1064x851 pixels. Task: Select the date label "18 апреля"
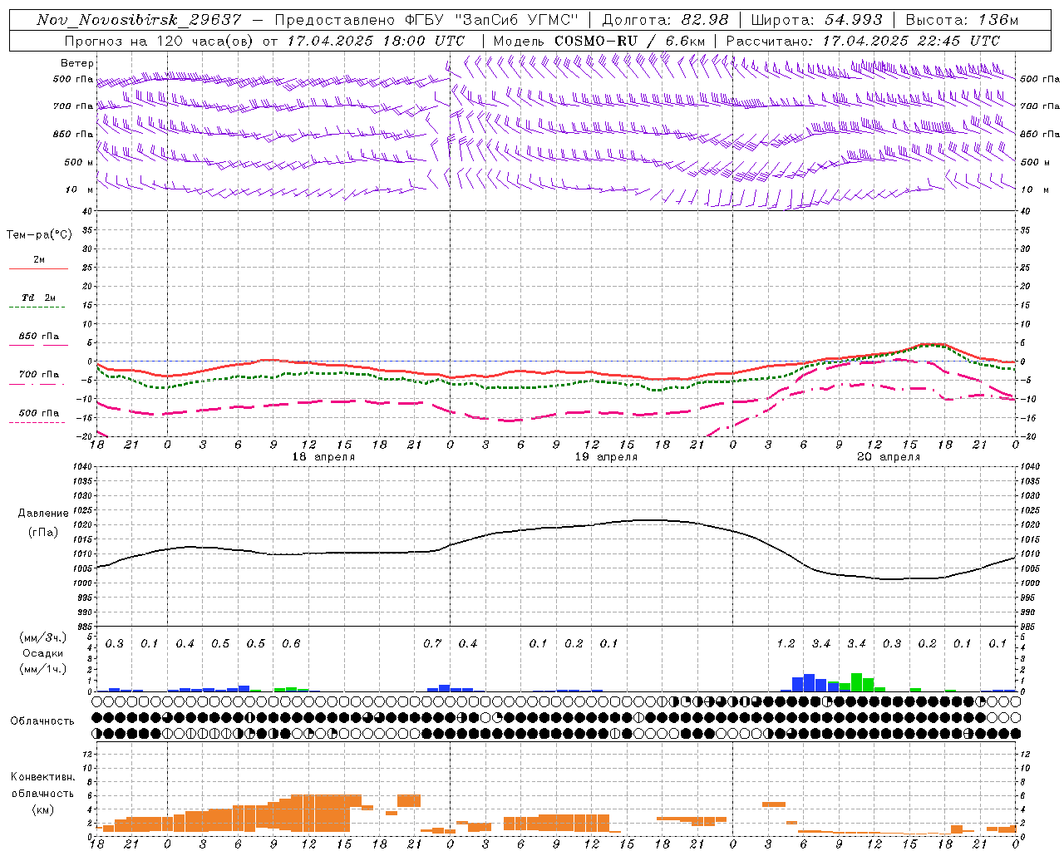click(x=323, y=457)
